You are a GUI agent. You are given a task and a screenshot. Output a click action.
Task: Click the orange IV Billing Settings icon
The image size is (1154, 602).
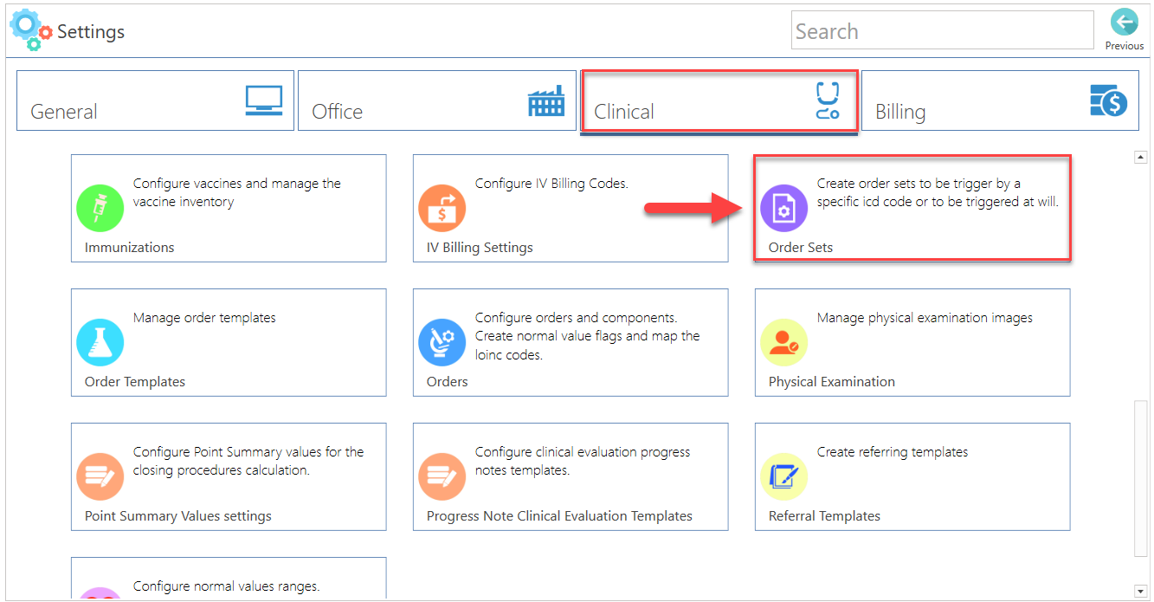[442, 208]
